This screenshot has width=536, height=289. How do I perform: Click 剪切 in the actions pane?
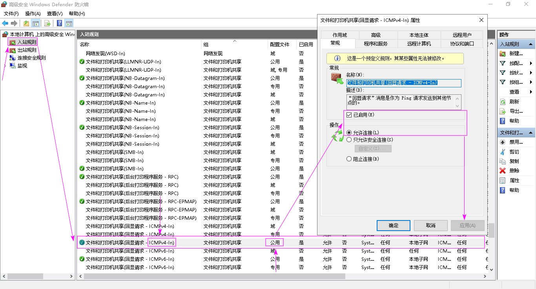[514, 152]
